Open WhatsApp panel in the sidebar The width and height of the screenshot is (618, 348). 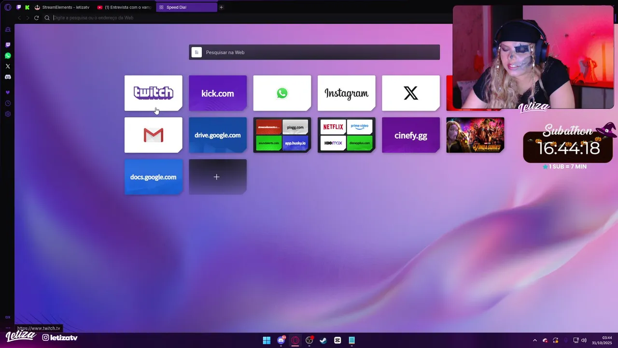pyautogui.click(x=8, y=56)
